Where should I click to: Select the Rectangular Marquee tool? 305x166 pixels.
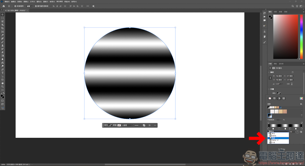[2, 18]
